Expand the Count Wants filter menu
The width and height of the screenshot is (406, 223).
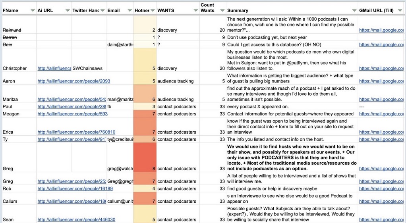[x=222, y=10]
